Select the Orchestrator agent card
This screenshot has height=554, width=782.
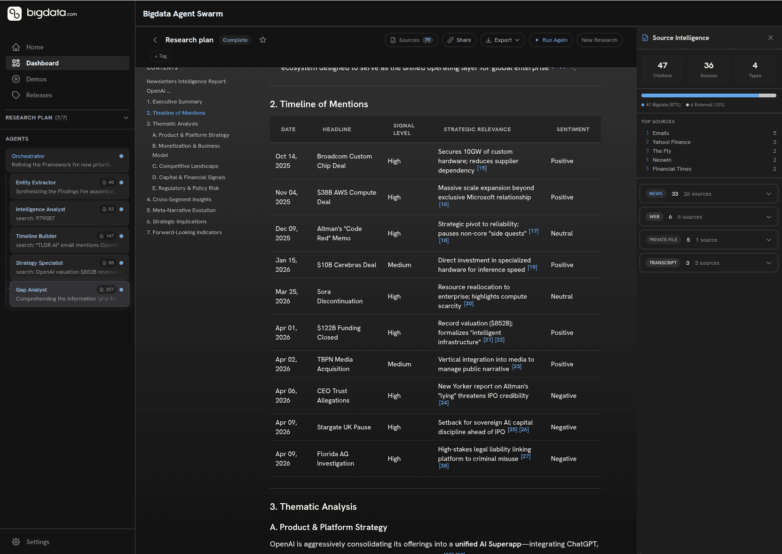(x=67, y=160)
